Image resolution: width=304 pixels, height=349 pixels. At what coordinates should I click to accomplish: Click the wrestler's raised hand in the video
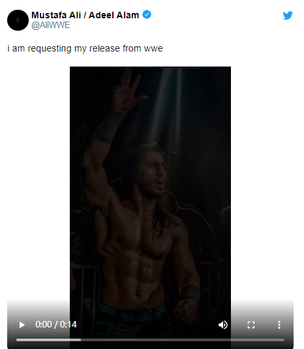[128, 89]
